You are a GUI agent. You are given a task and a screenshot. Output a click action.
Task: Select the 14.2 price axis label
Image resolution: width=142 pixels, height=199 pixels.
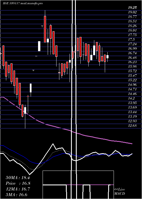[x=131, y=98]
